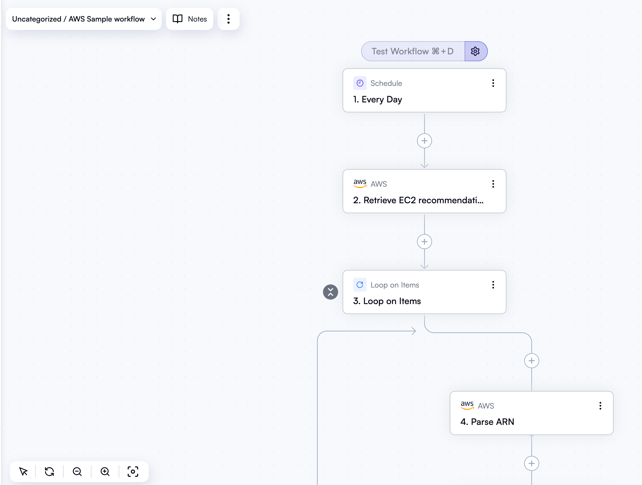This screenshot has width=642, height=485.
Task: Click the clock icon on the Schedule node
Action: pos(360,83)
